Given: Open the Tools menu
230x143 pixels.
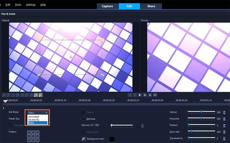Looking at the screenshot, I should [x=18, y=5].
